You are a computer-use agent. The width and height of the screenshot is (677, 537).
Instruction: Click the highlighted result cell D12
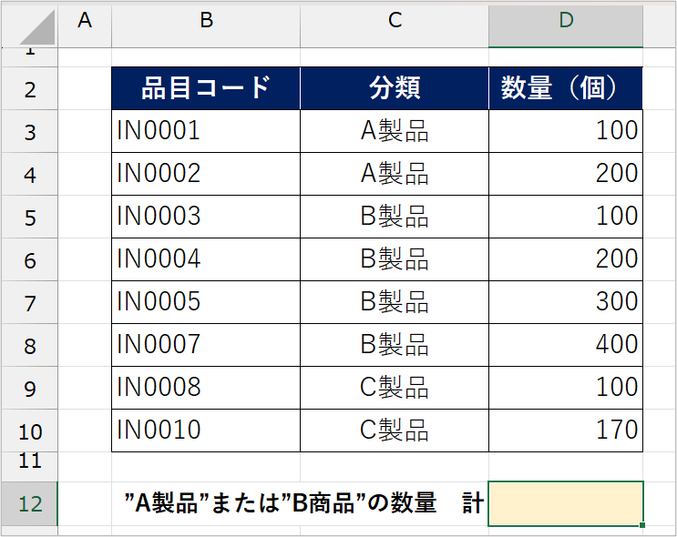(566, 503)
